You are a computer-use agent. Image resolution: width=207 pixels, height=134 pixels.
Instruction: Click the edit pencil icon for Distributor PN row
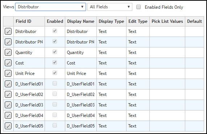pos(8,42)
